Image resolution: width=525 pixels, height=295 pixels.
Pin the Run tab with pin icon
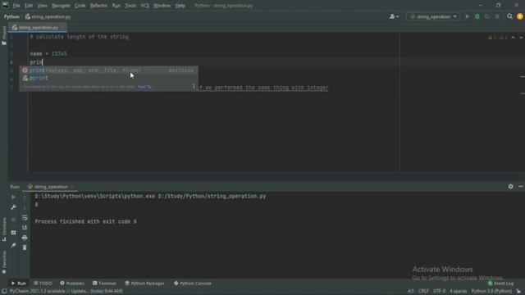[x=13, y=245]
